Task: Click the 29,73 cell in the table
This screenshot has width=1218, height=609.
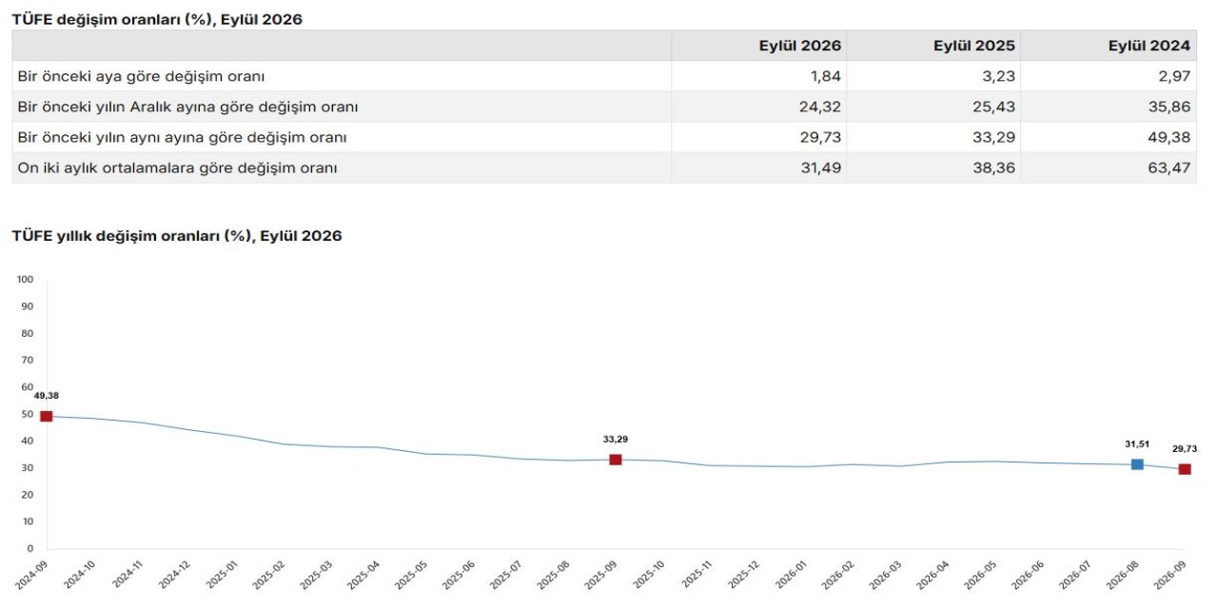Action: click(759, 137)
